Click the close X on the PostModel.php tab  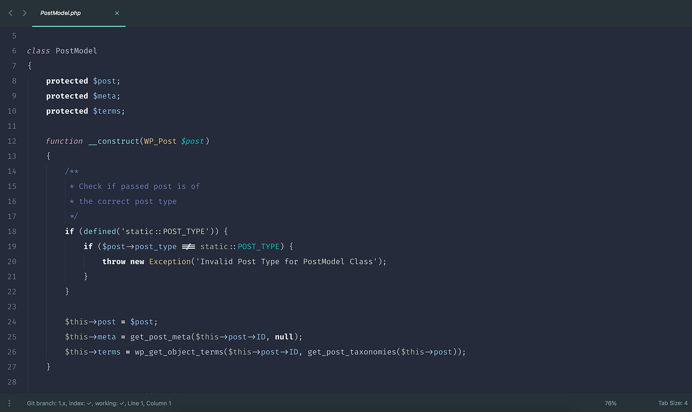point(117,14)
